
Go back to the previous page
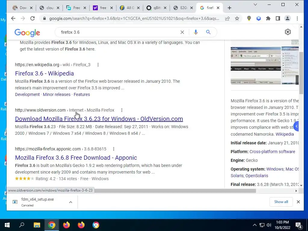(x=13, y=18)
